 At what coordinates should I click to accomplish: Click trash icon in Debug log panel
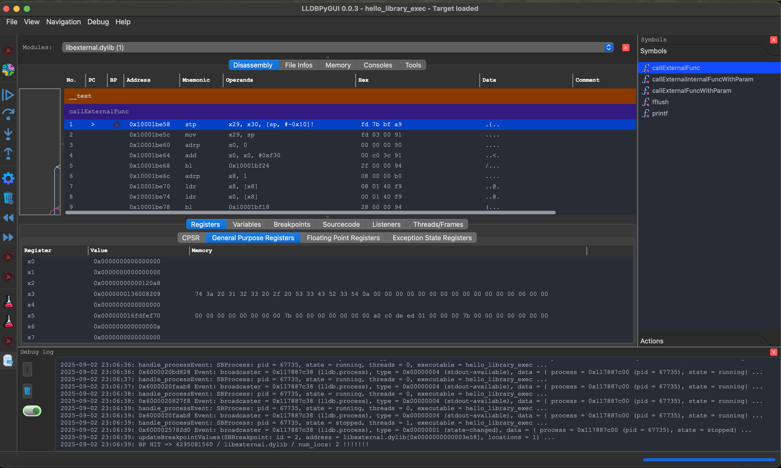click(27, 391)
